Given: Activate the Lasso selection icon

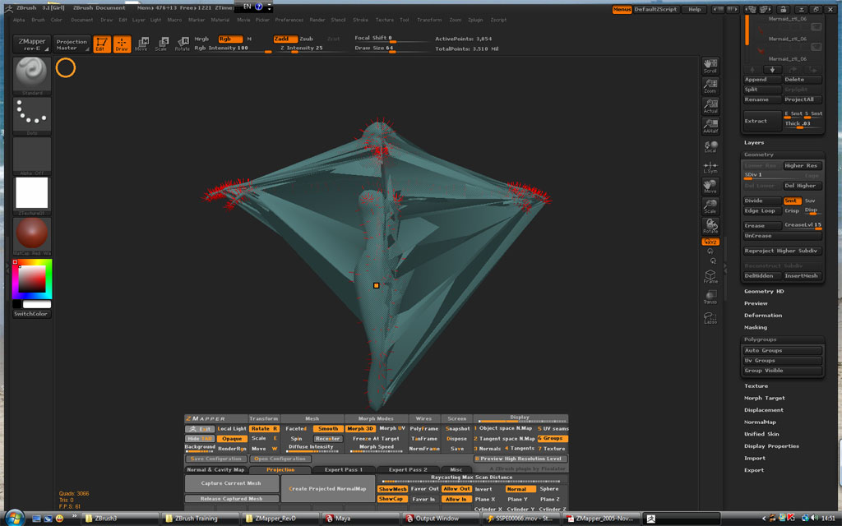Looking at the screenshot, I should coord(710,317).
